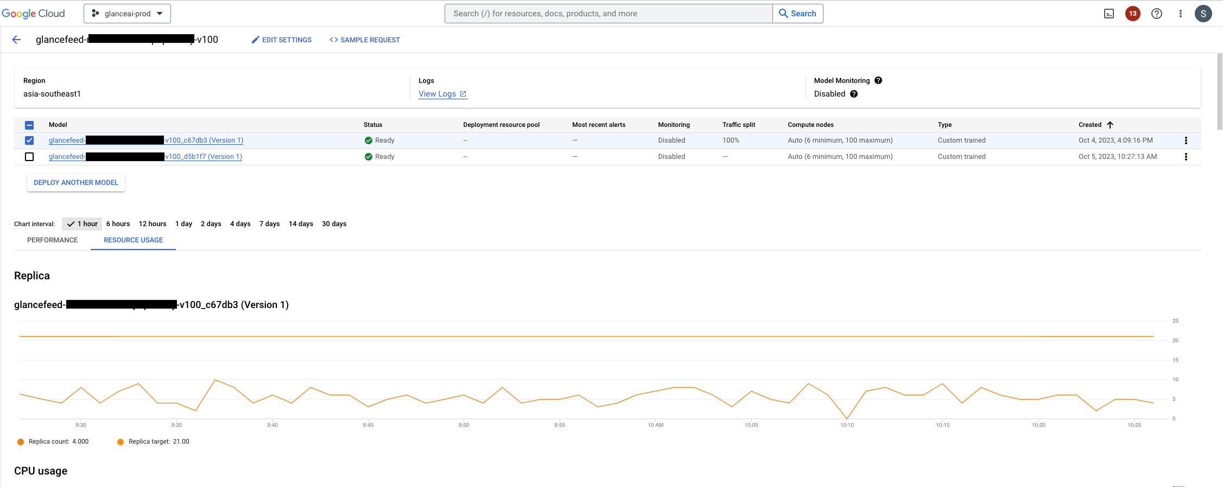Open actions menu for v100_d5b1f7 row
The width and height of the screenshot is (1223, 487).
[x=1186, y=157]
